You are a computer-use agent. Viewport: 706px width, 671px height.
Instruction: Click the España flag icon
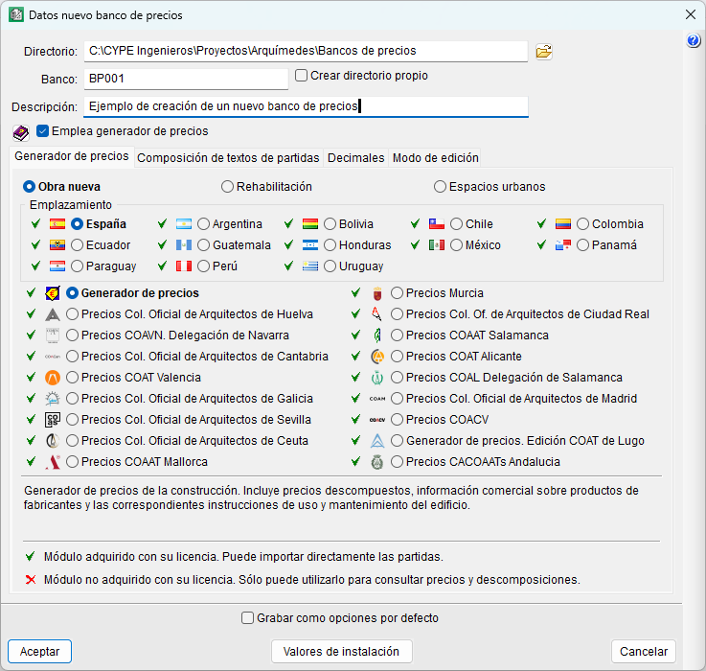[x=57, y=224]
